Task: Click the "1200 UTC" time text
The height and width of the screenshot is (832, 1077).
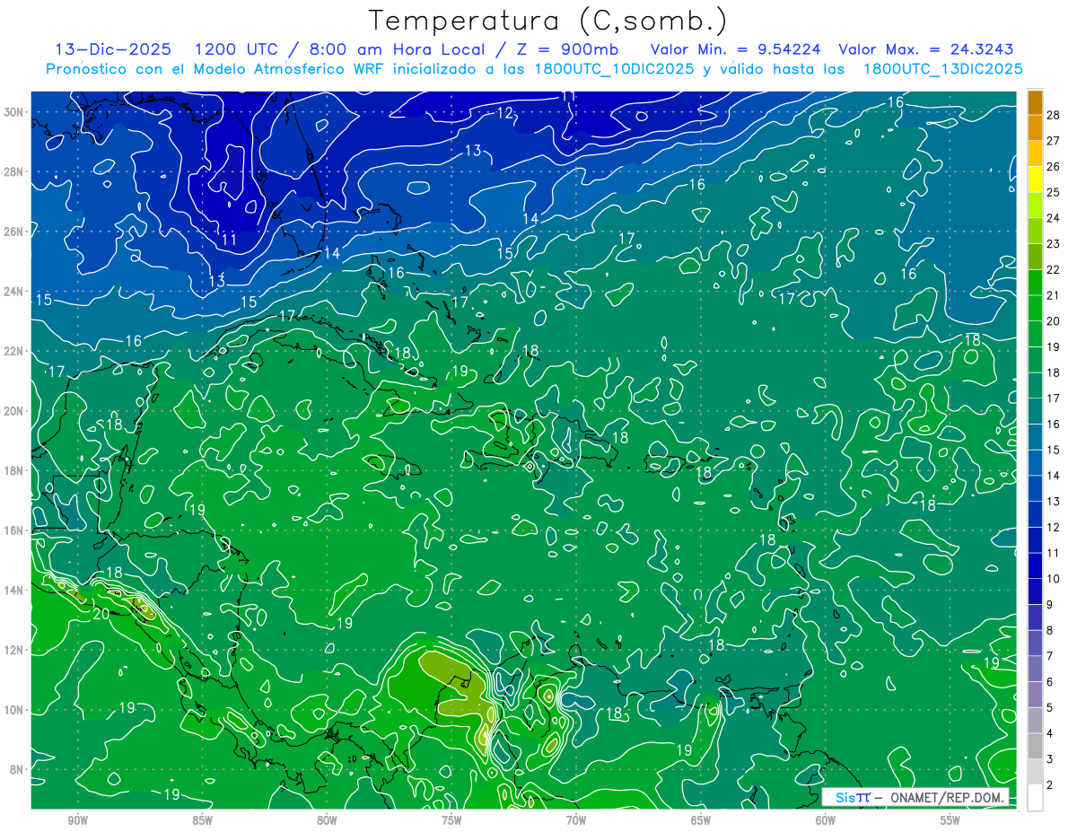Action: pyautogui.click(x=236, y=49)
